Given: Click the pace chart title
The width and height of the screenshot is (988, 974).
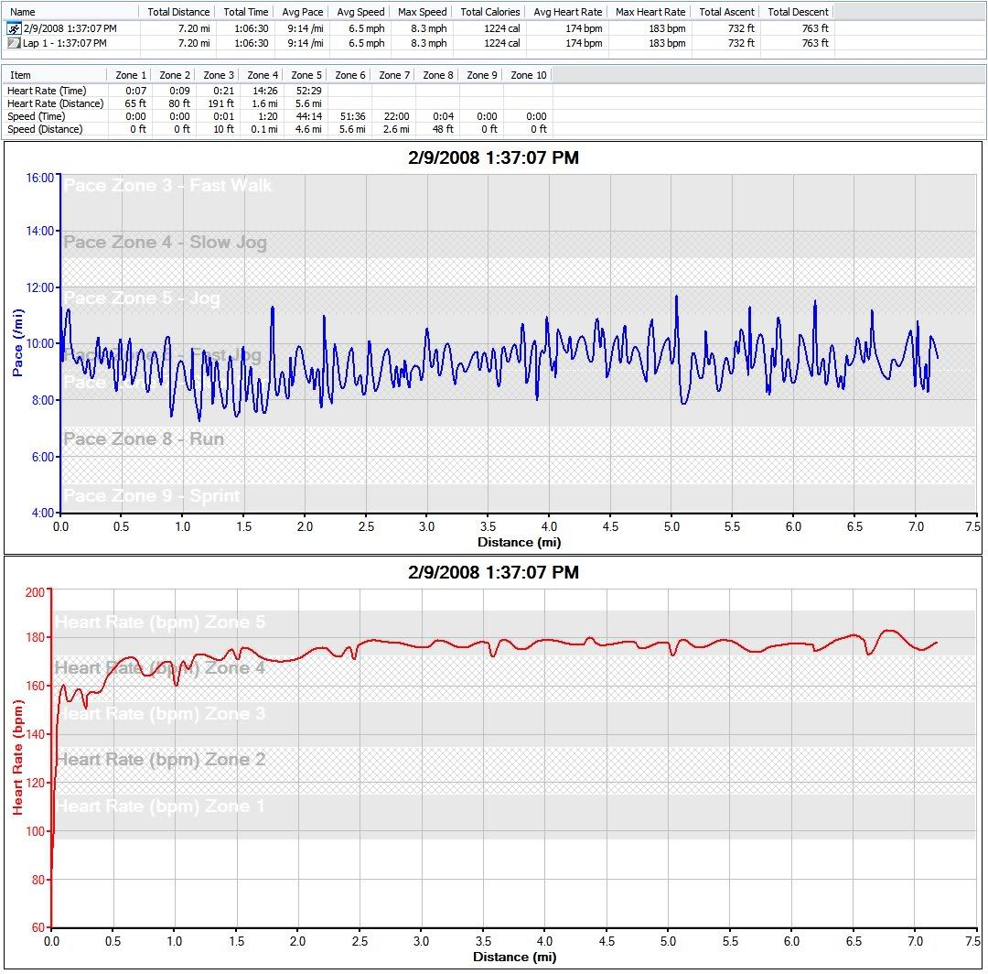Looking at the screenshot, I should tap(493, 158).
